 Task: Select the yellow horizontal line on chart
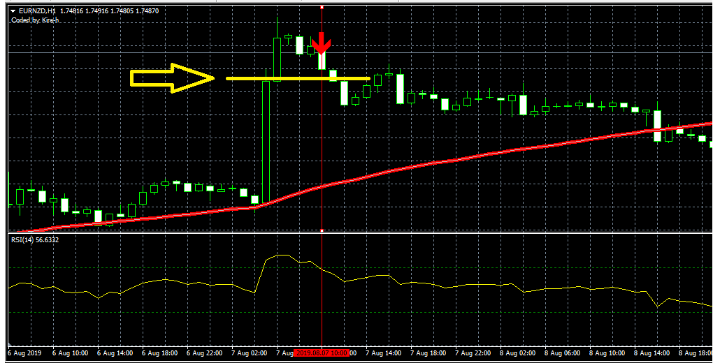298,79
